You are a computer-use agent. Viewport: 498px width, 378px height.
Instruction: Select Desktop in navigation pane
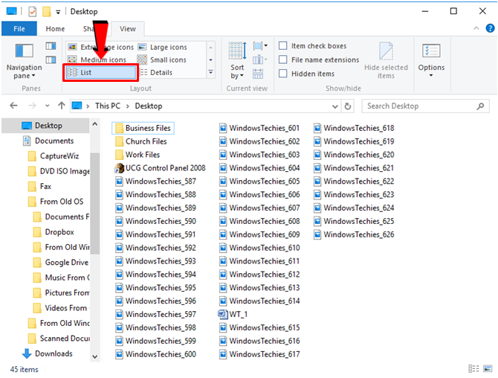click(46, 126)
